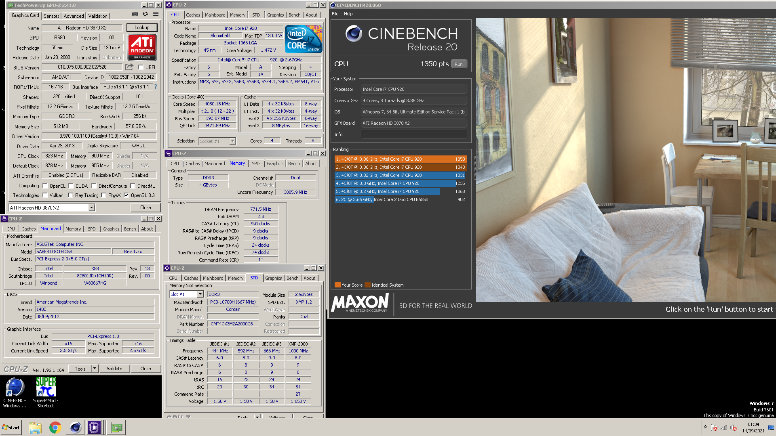
Task: Click BIOS version export arrow icon
Action: pos(129,67)
